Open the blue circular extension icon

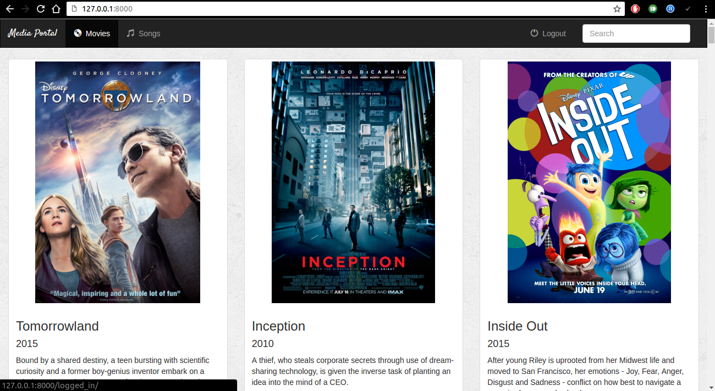pyautogui.click(x=670, y=9)
